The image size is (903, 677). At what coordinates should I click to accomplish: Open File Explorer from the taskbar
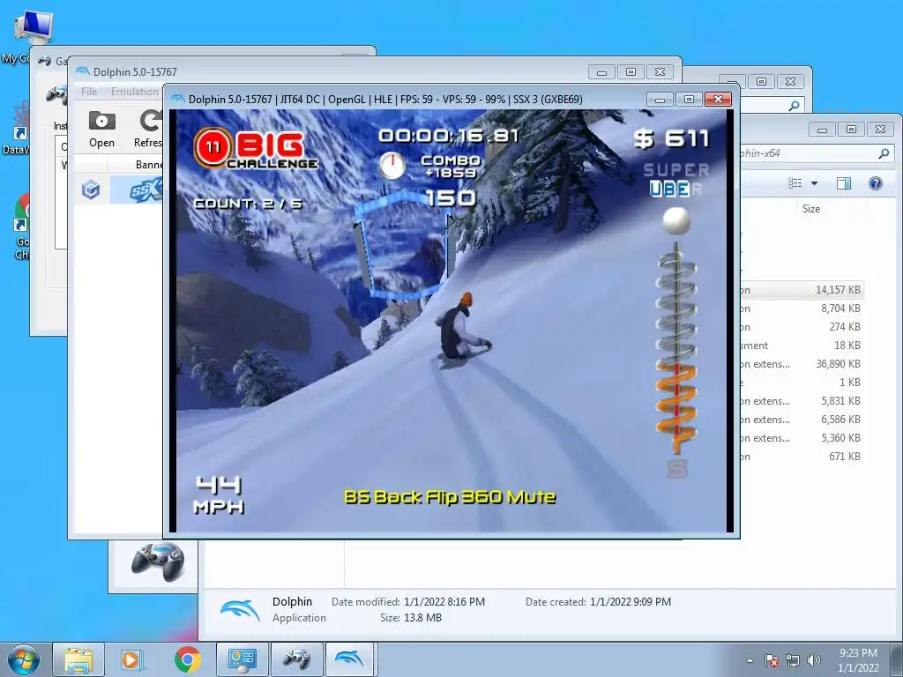[78, 659]
